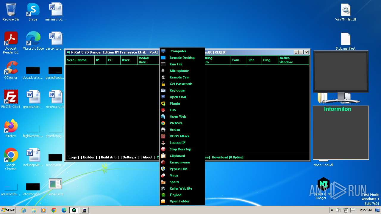Click the Sperd folder icon

click(163, 182)
